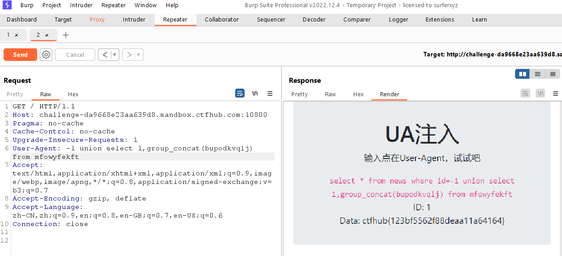Switch request view to Raw
562x256 pixels.
point(46,94)
